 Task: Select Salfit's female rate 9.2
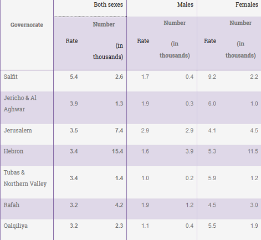(212, 76)
